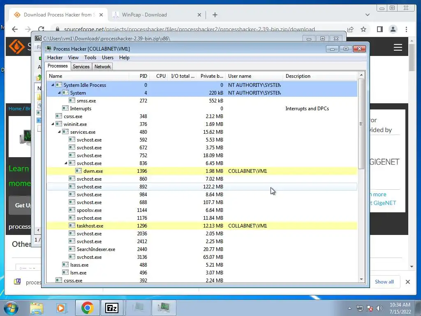Image resolution: width=421 pixels, height=316 pixels.
Task: Open the Users menu
Action: [108, 58]
